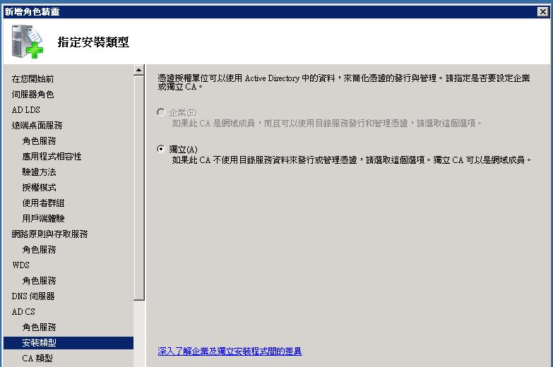Screen dimensions: 553x367
Task: Open the CA 類型 step
Action: tap(37, 358)
